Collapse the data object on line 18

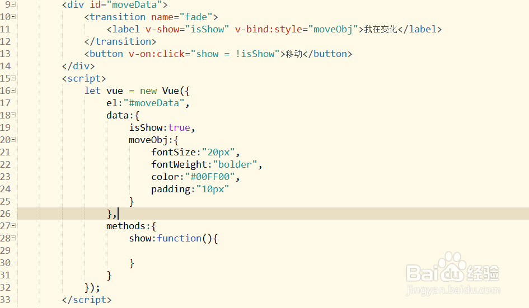13,115
